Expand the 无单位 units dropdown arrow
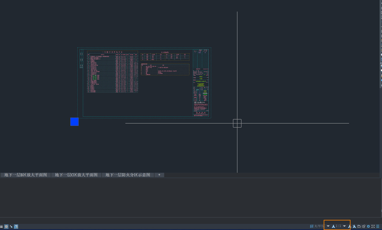 tap(328, 226)
